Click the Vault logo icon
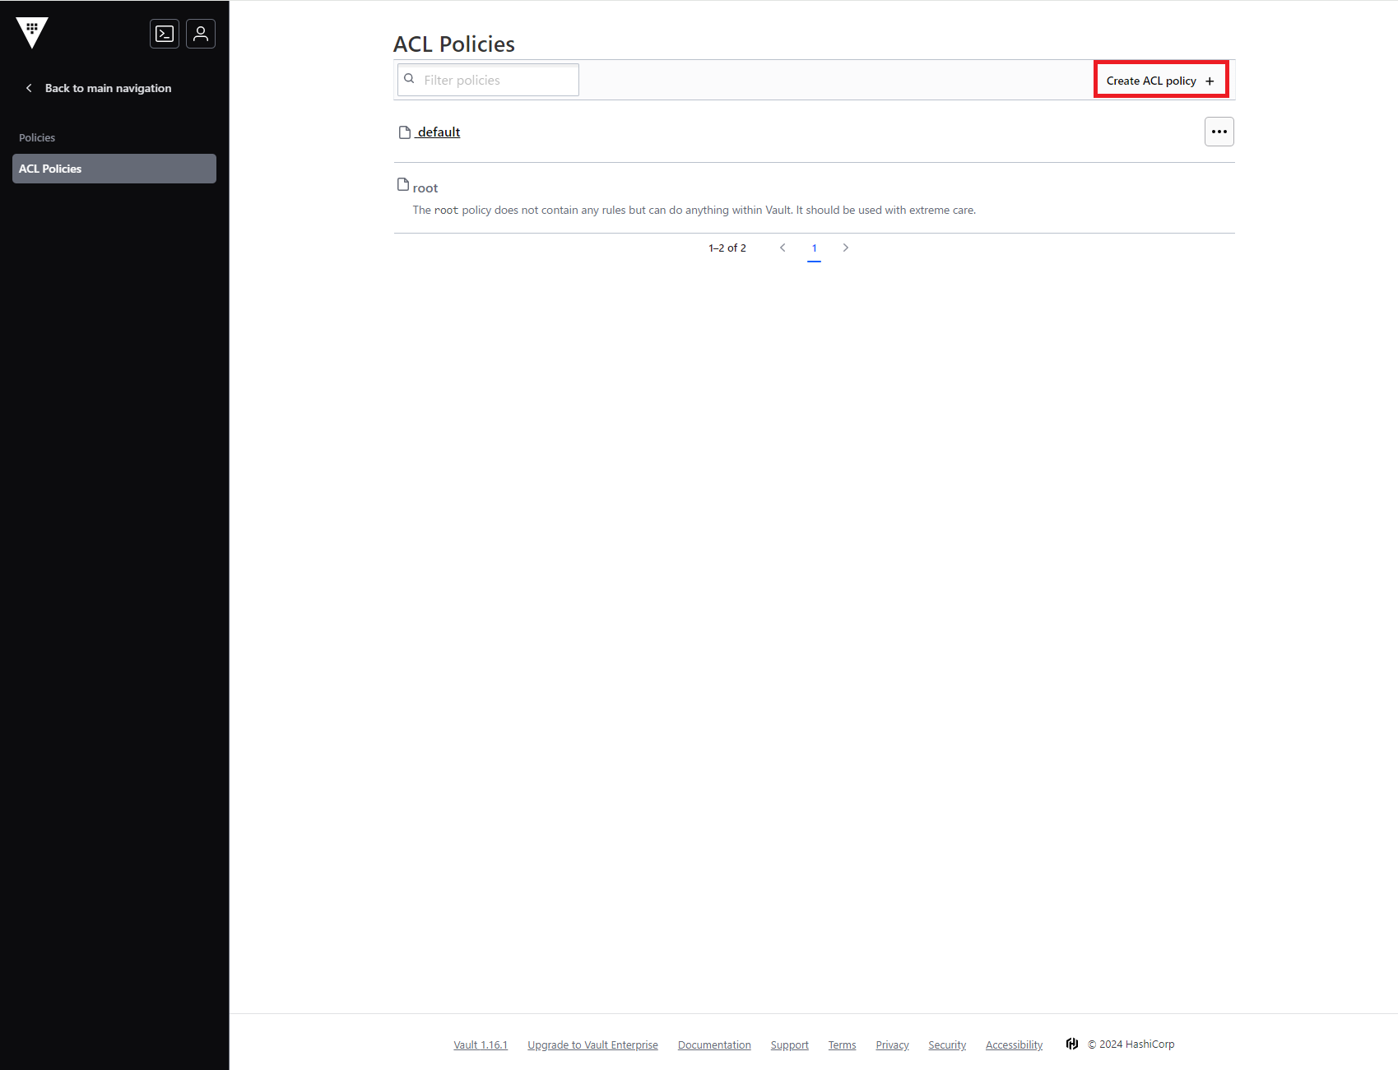The image size is (1398, 1070). pos(32,33)
